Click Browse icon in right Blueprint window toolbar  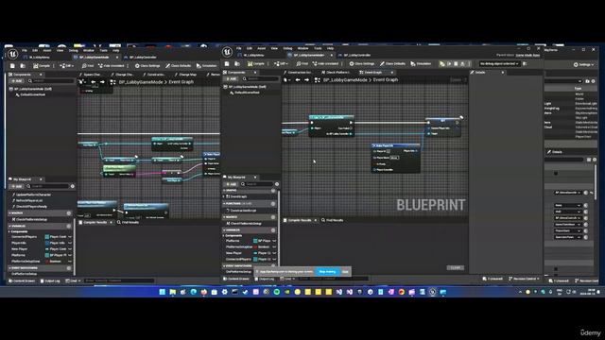[x=237, y=63]
